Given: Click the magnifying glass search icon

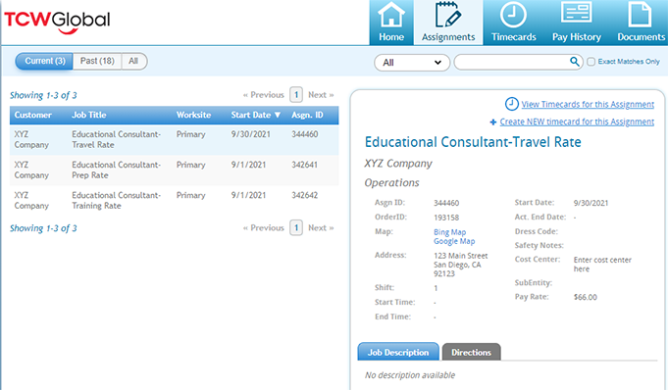Looking at the screenshot, I should point(575,62).
